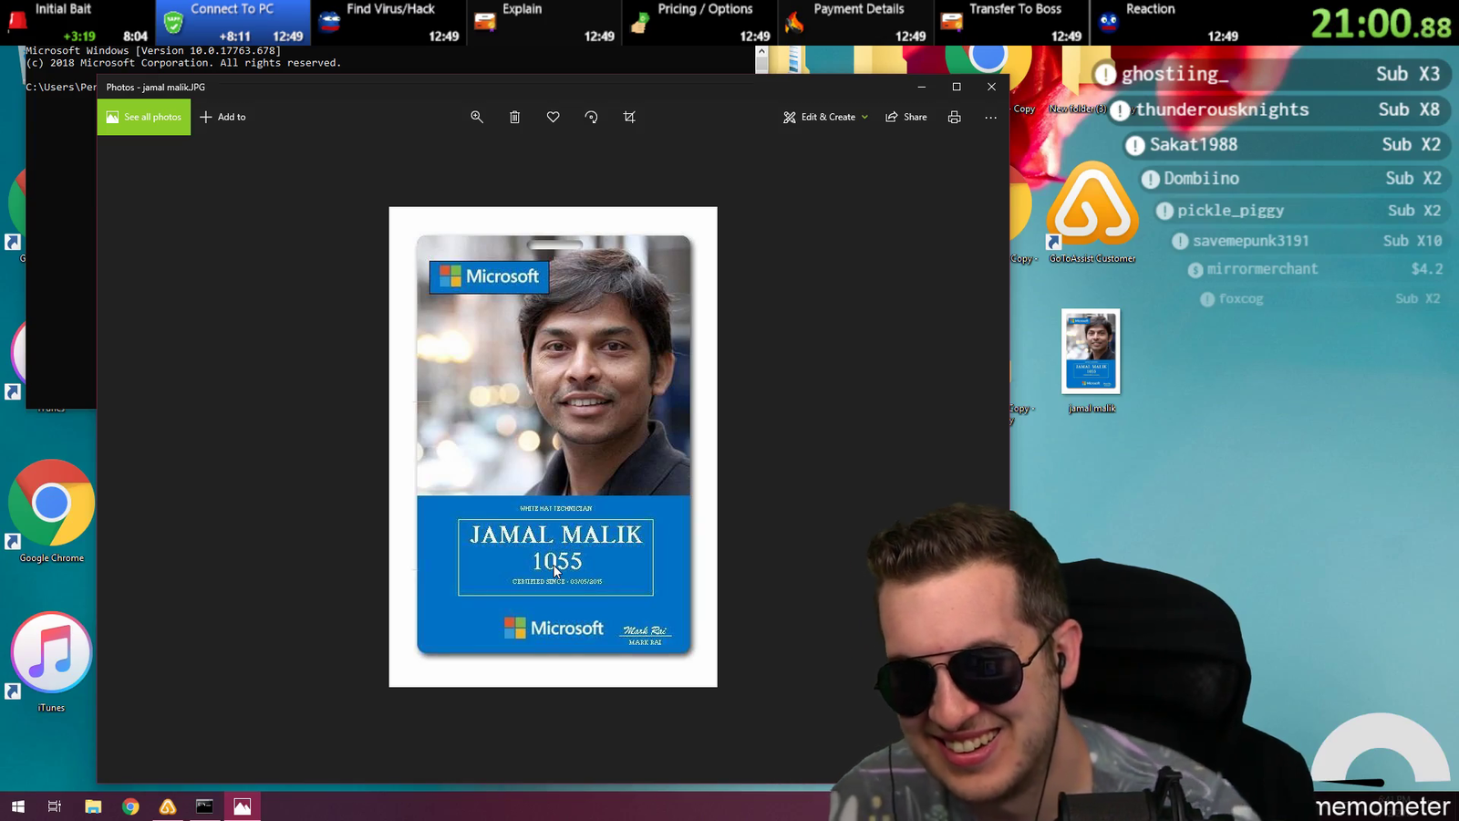Viewport: 1459px width, 821px height.
Task: Expand the Edit & Create dropdown
Action: click(x=826, y=117)
